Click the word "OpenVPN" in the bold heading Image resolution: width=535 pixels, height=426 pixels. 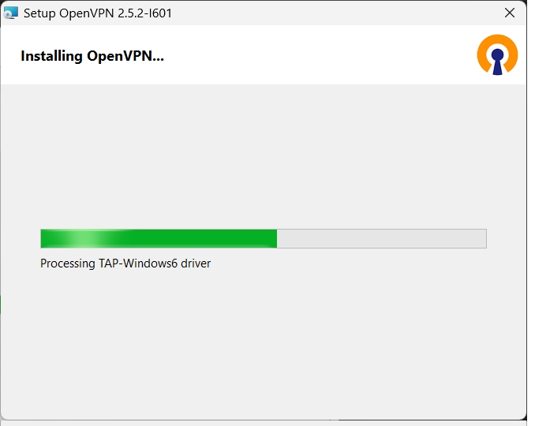pyautogui.click(x=119, y=56)
